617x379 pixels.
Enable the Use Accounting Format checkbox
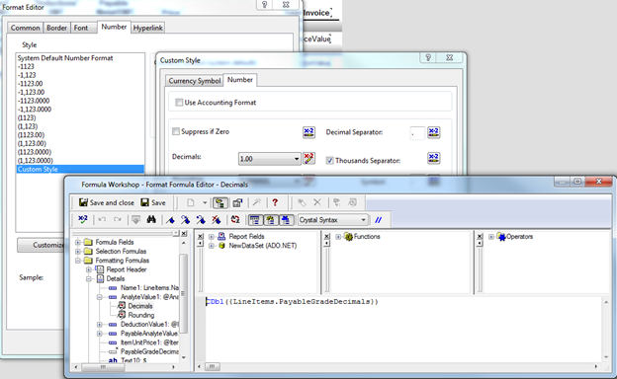179,103
